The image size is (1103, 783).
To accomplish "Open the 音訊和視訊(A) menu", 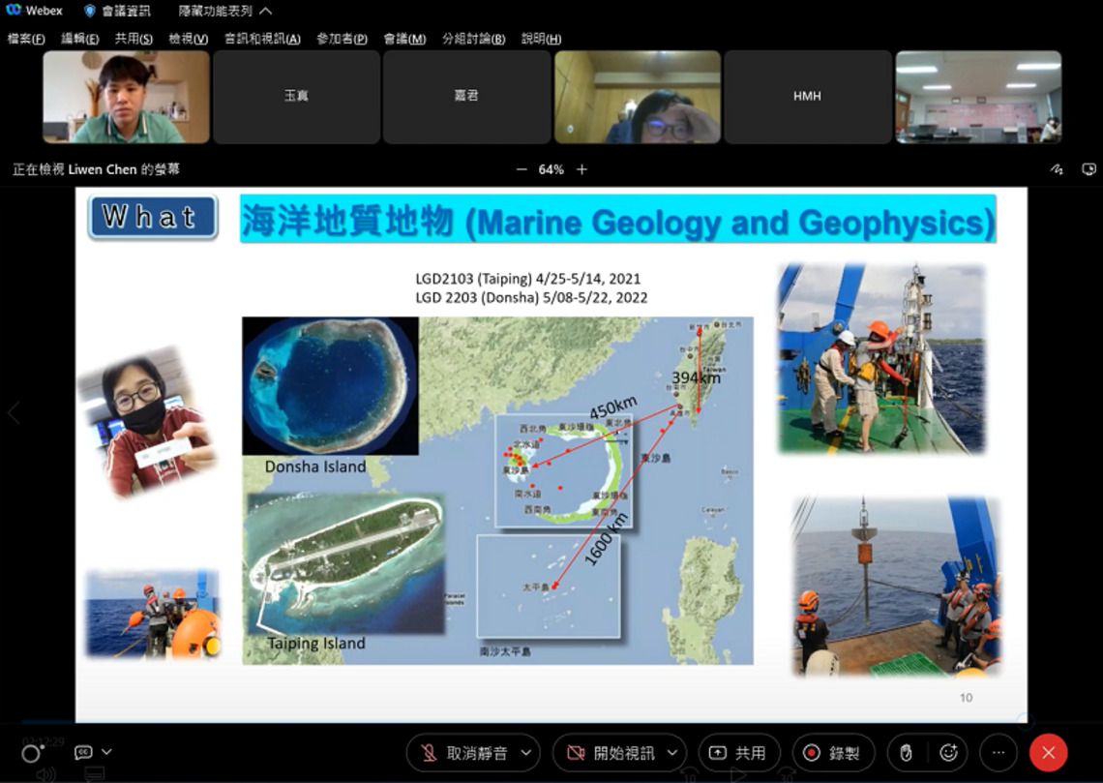I will point(261,39).
